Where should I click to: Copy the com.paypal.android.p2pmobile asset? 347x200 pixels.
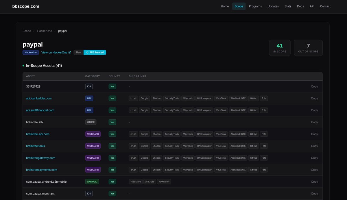[x=314, y=182]
